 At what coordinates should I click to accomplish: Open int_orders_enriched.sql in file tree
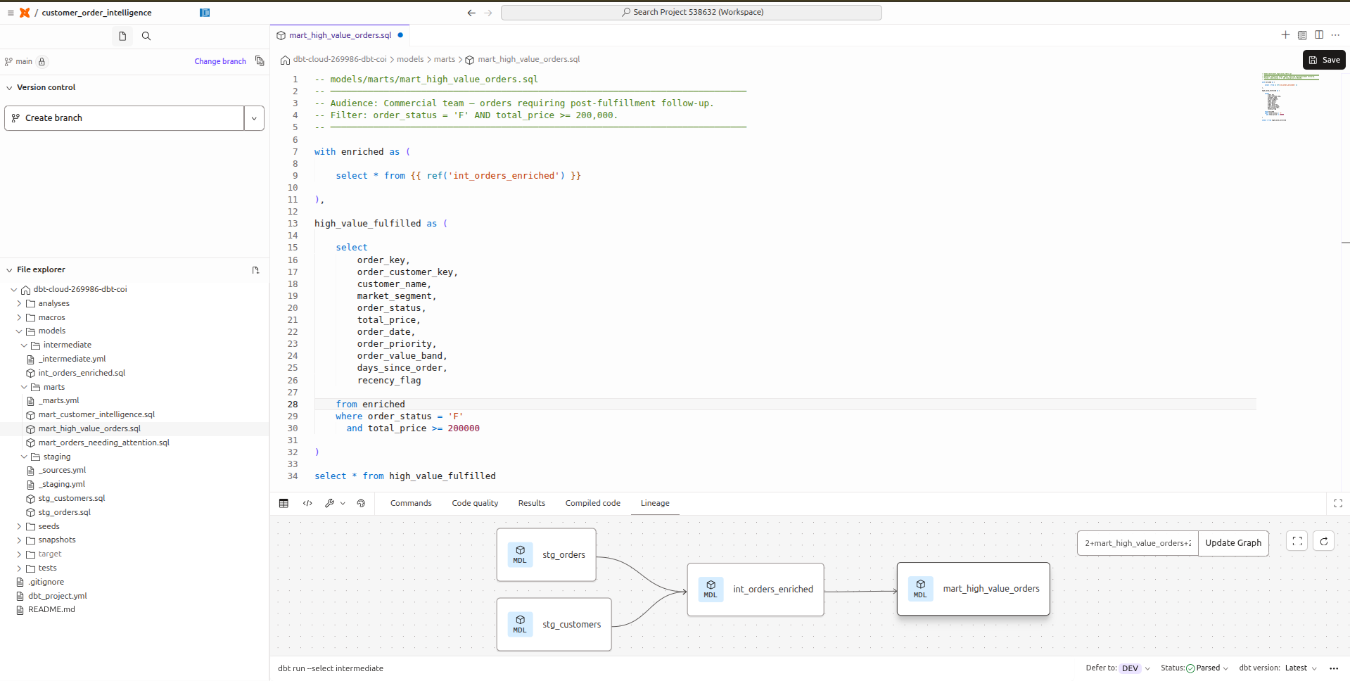[x=82, y=373]
